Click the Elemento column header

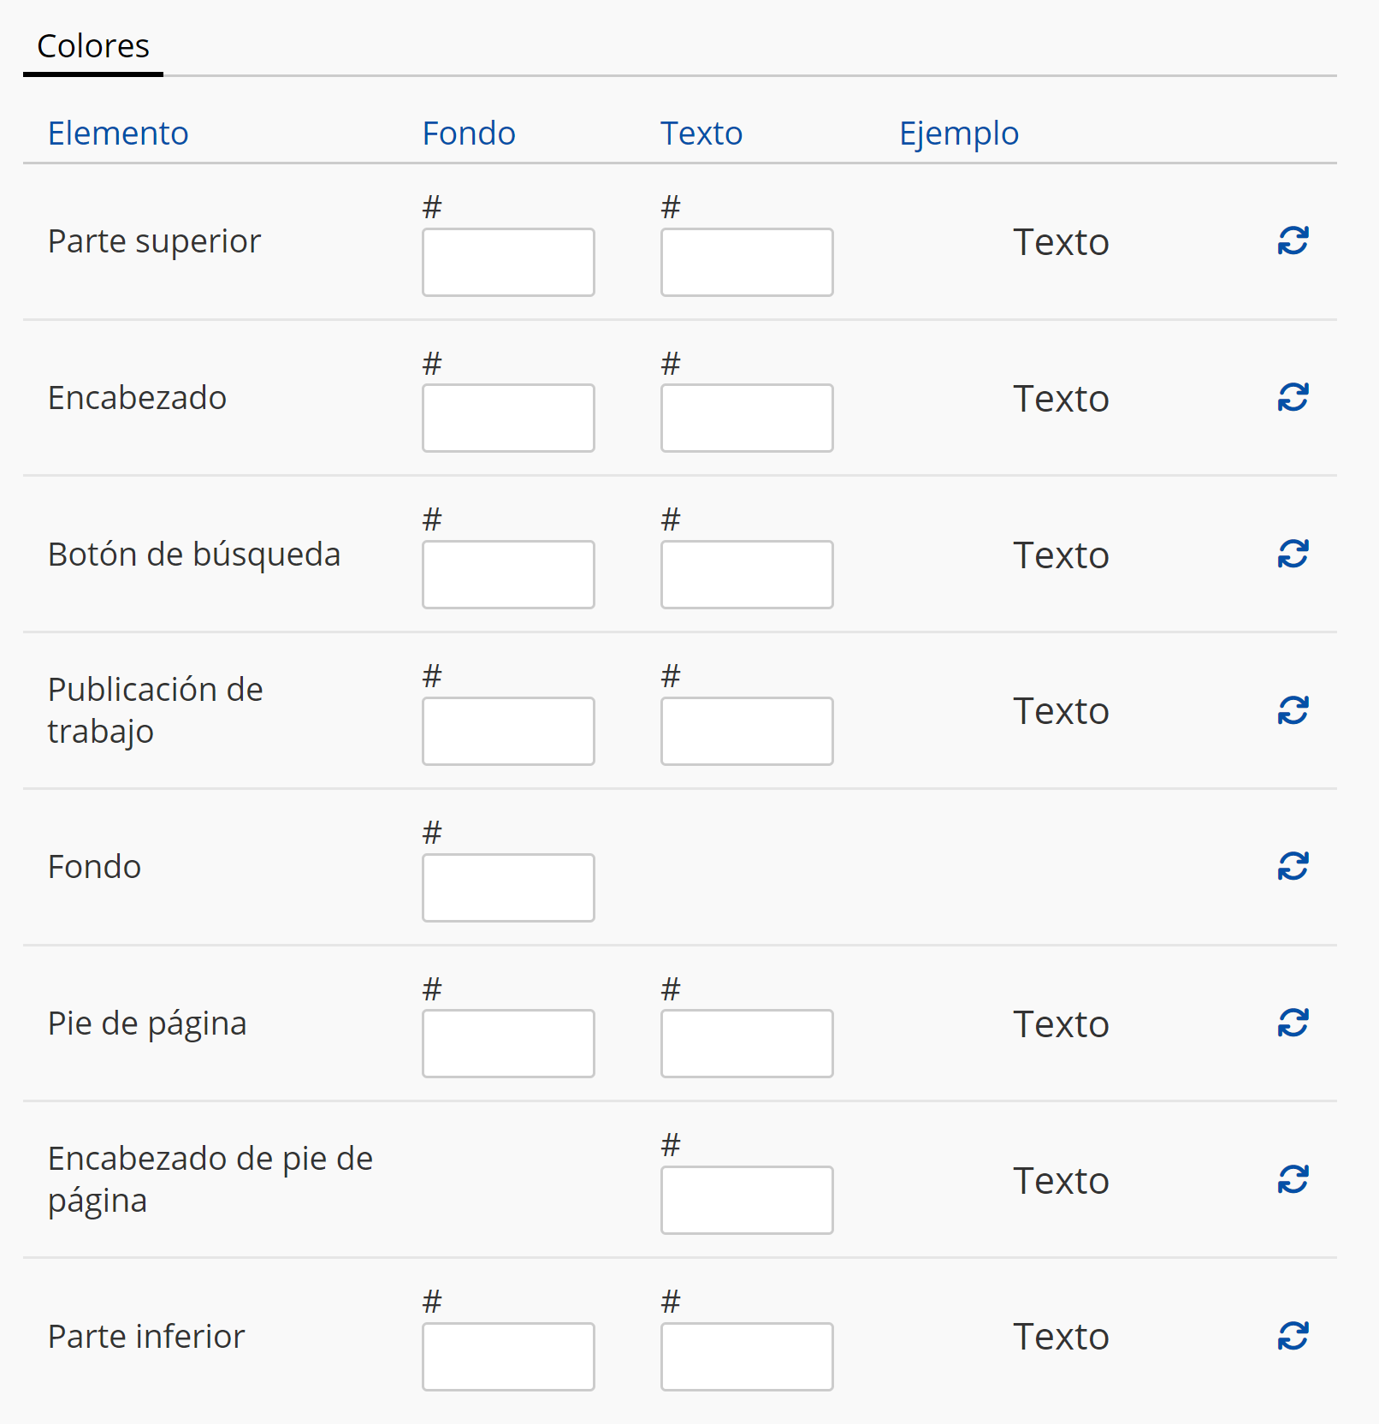tap(118, 133)
